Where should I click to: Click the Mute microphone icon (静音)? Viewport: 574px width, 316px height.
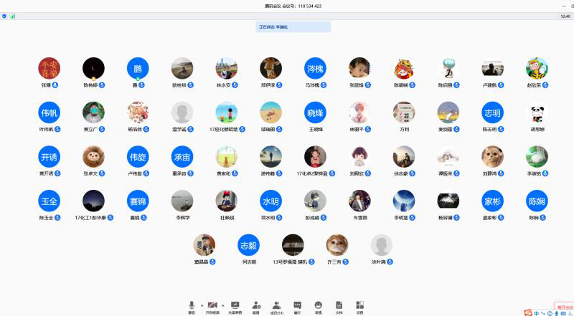[x=192, y=306]
